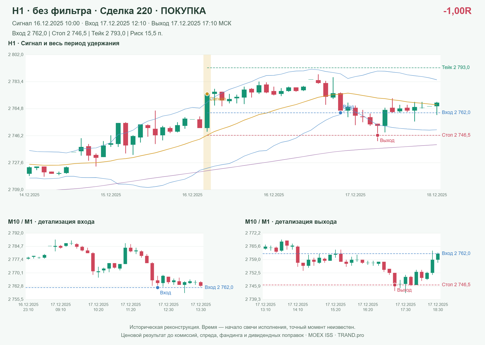Click the 14.12.2025 date axis label

click(29, 195)
